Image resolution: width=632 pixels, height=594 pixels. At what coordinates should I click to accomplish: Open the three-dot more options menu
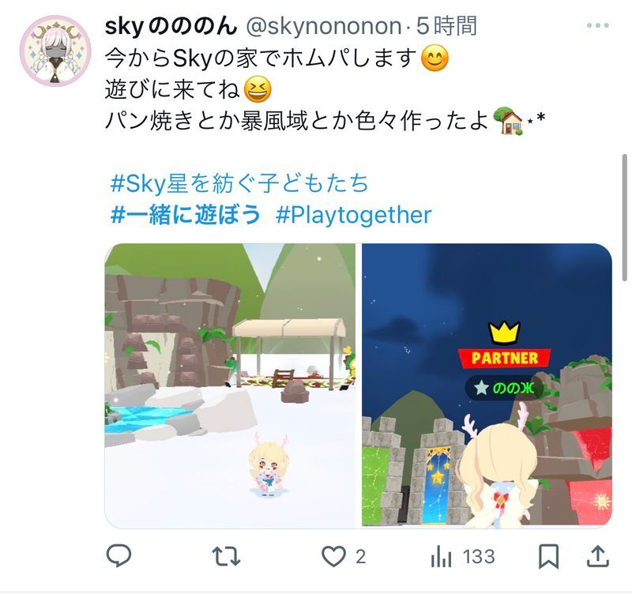coord(598,25)
